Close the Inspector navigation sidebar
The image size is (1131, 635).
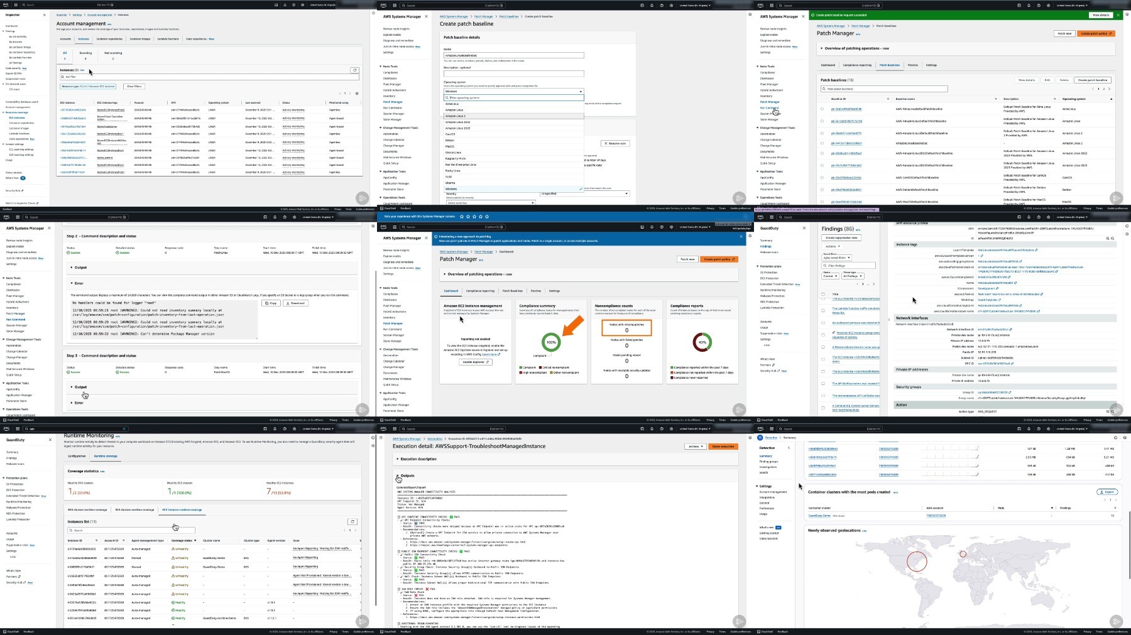(44, 14)
